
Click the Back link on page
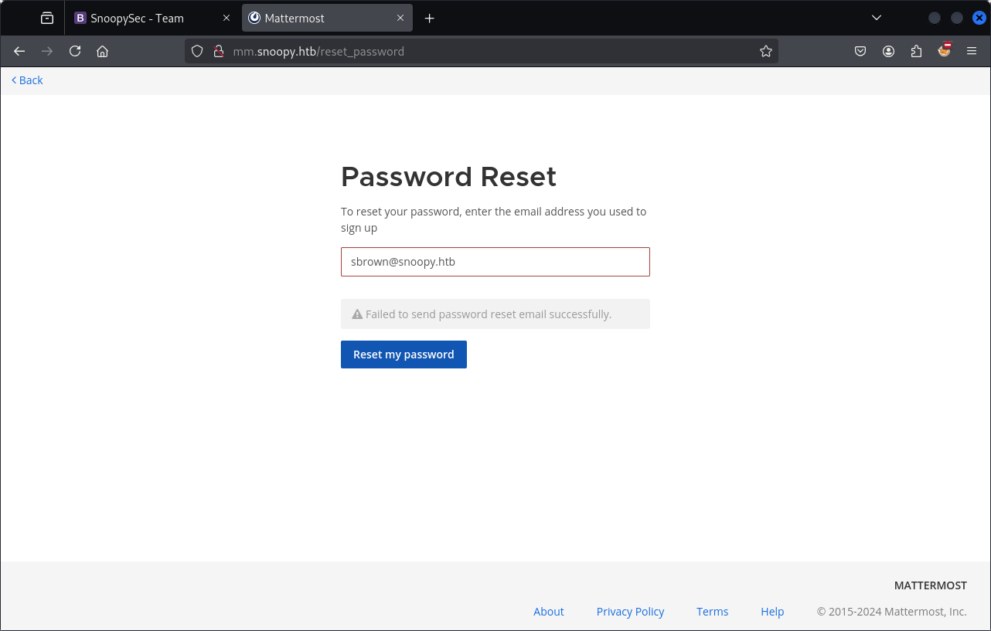click(27, 80)
